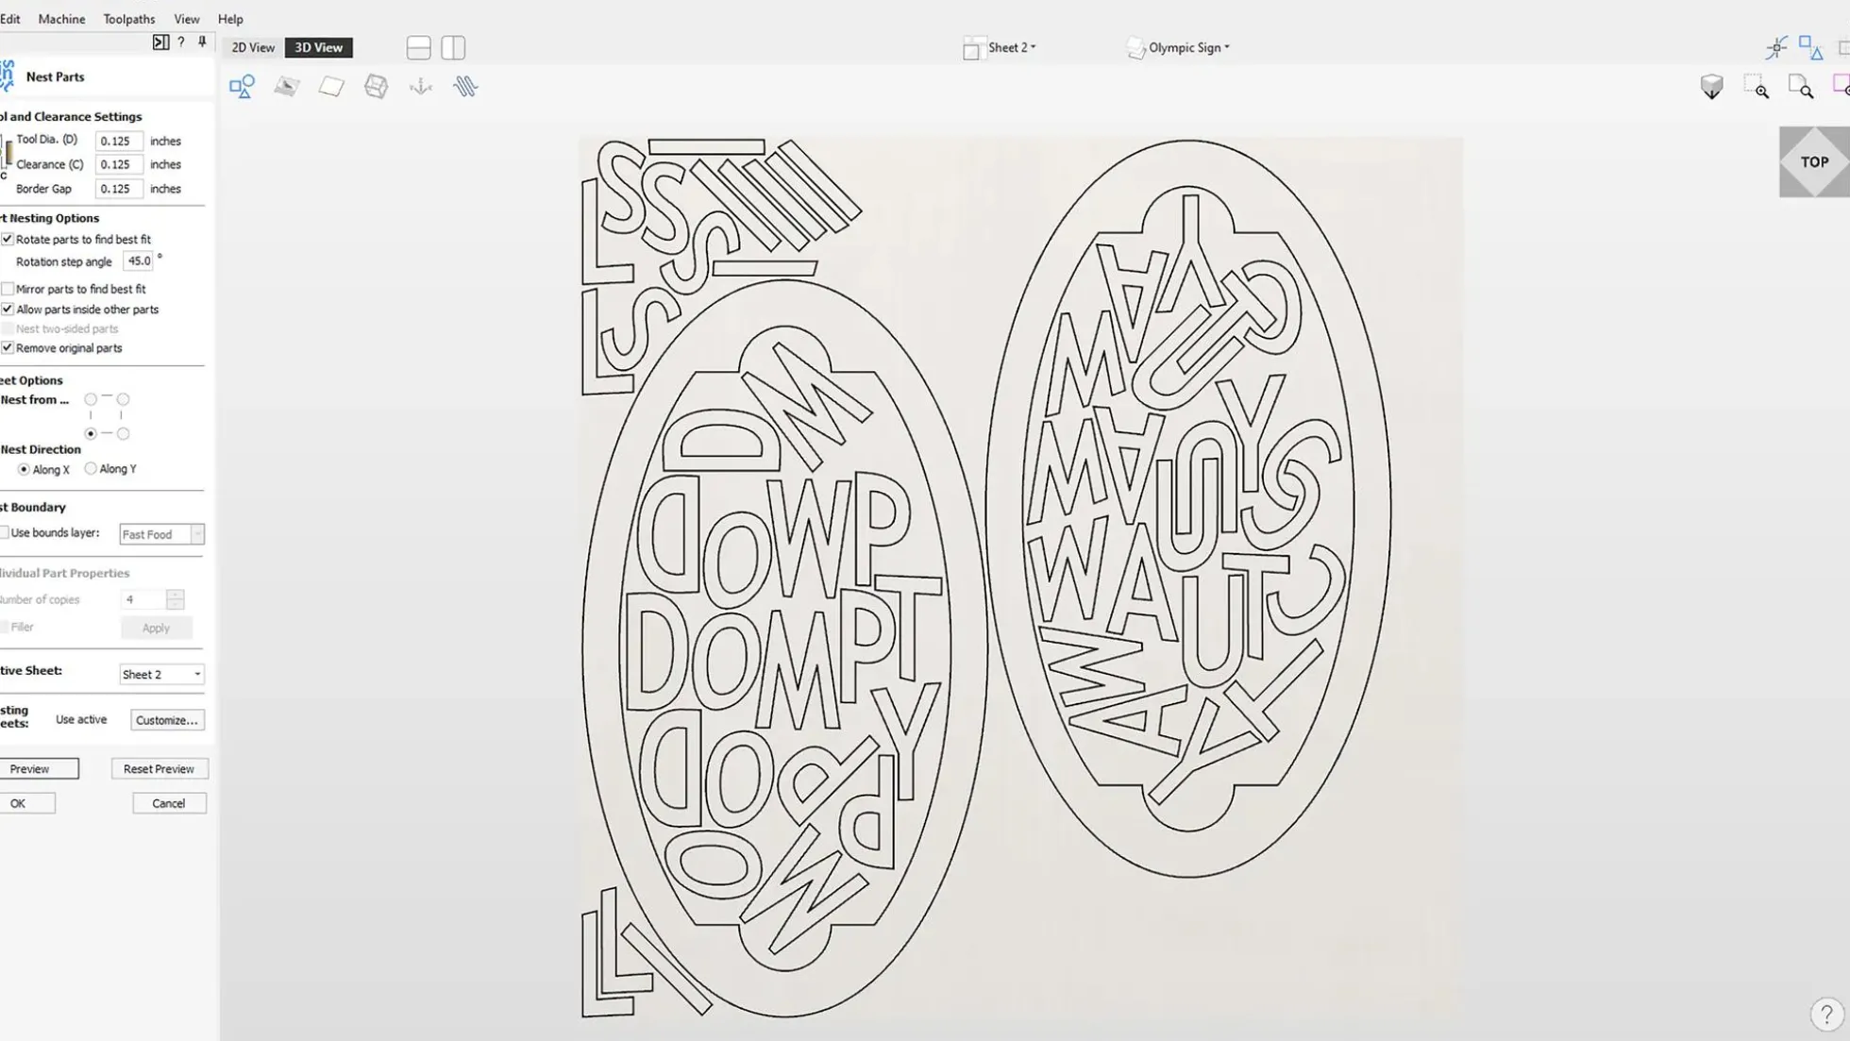
Task: Click the Tool Dia. (D) field
Action: click(x=119, y=141)
